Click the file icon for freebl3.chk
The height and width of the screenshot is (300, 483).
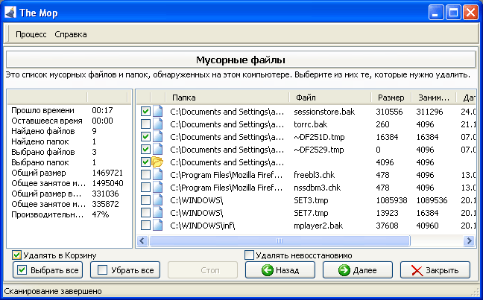pyautogui.click(x=158, y=175)
